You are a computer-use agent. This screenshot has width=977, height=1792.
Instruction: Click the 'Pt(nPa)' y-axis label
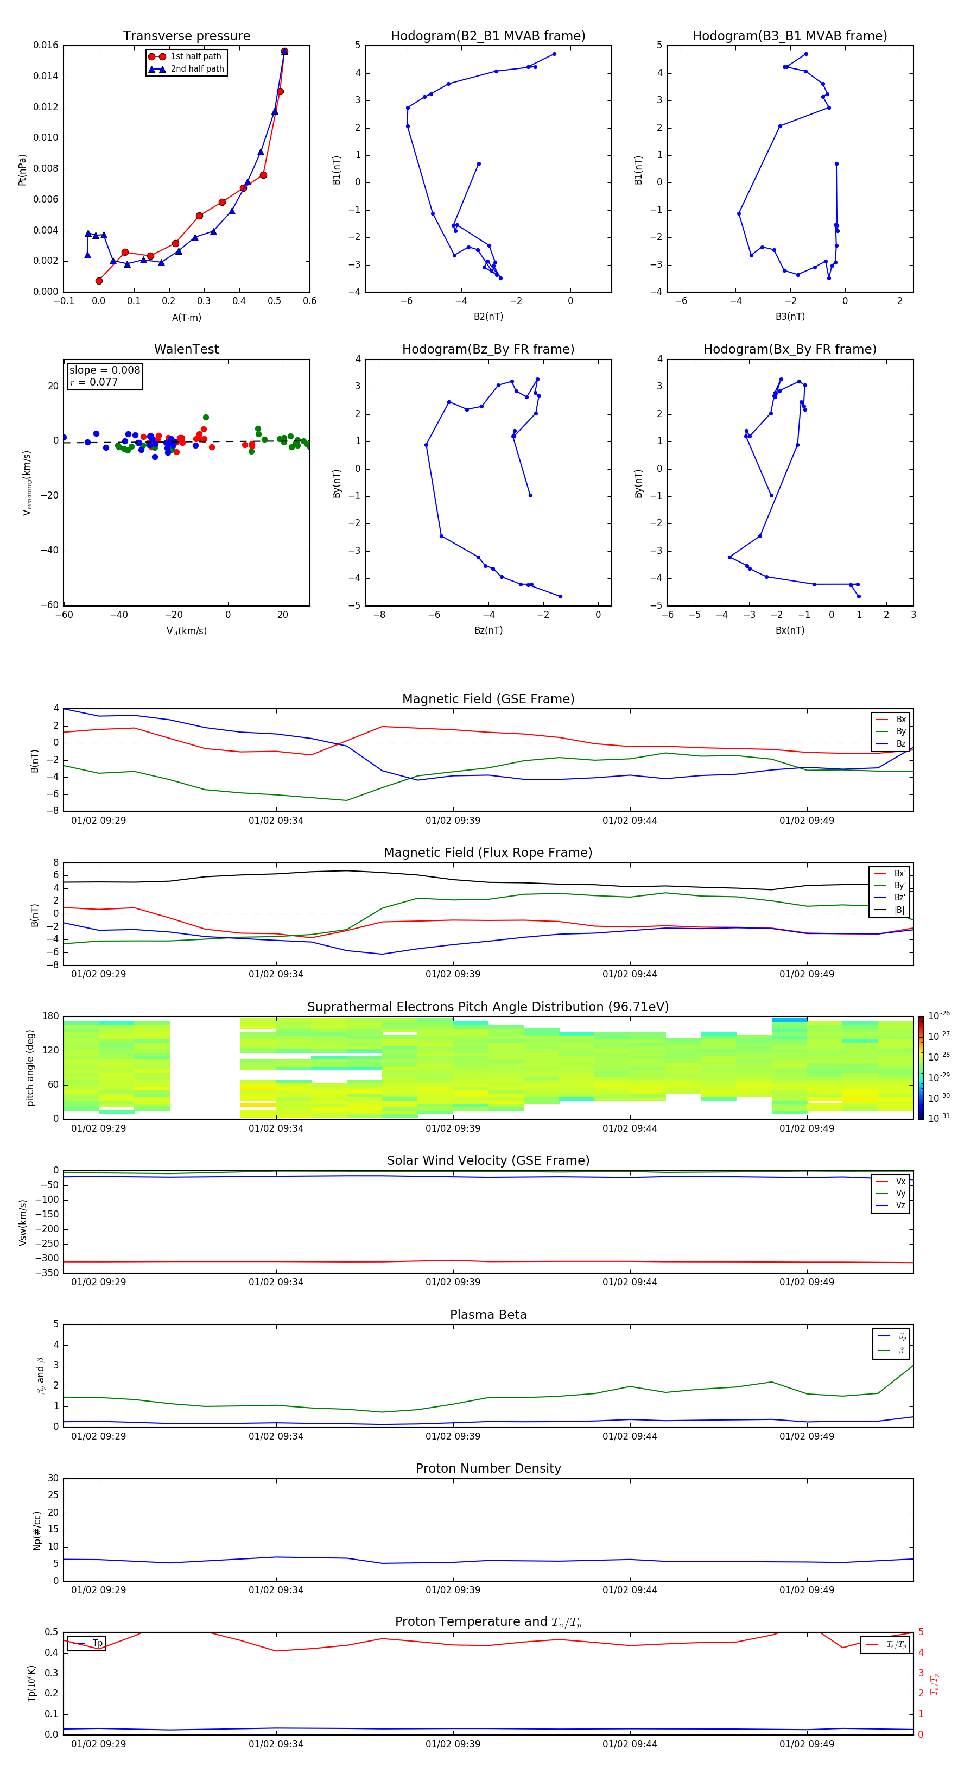[x=22, y=170]
